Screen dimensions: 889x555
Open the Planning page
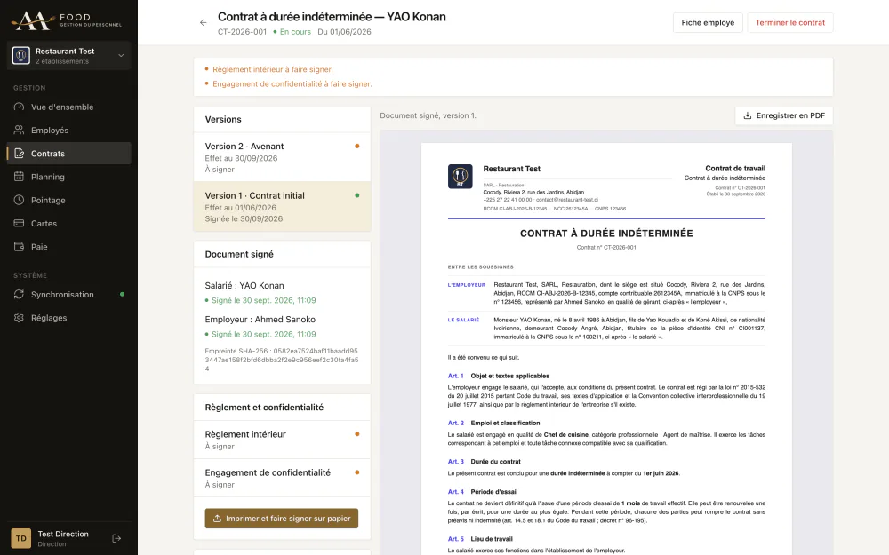click(x=69, y=177)
